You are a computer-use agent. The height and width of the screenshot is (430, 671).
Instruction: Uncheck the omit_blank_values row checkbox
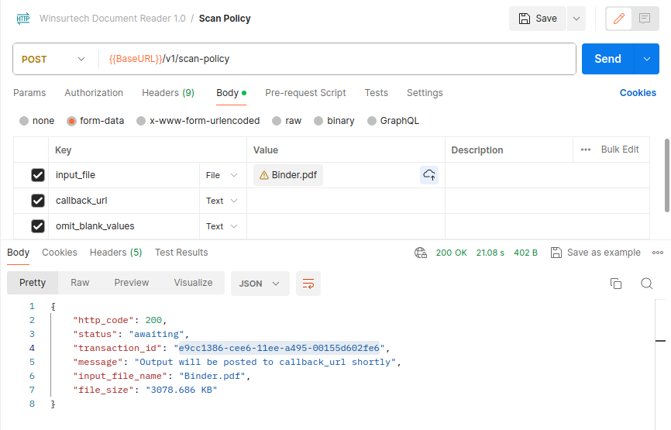coord(38,226)
